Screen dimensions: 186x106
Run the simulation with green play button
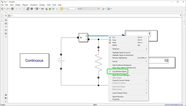pos(50,9)
